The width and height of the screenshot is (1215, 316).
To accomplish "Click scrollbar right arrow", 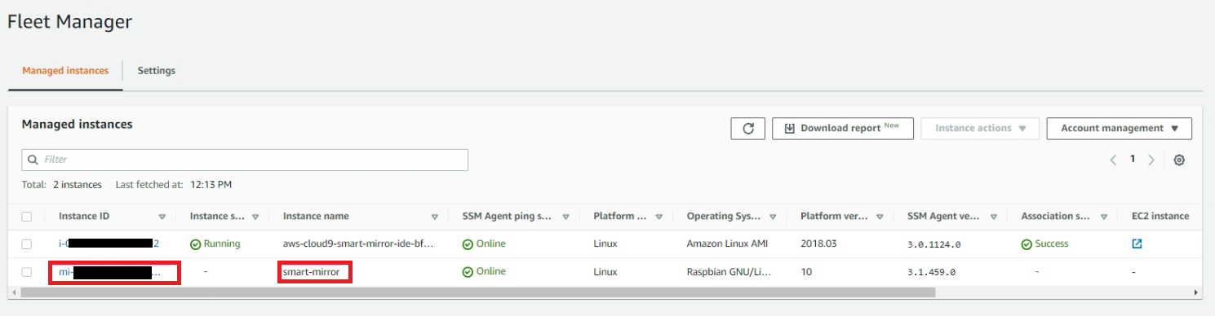I will (1196, 292).
